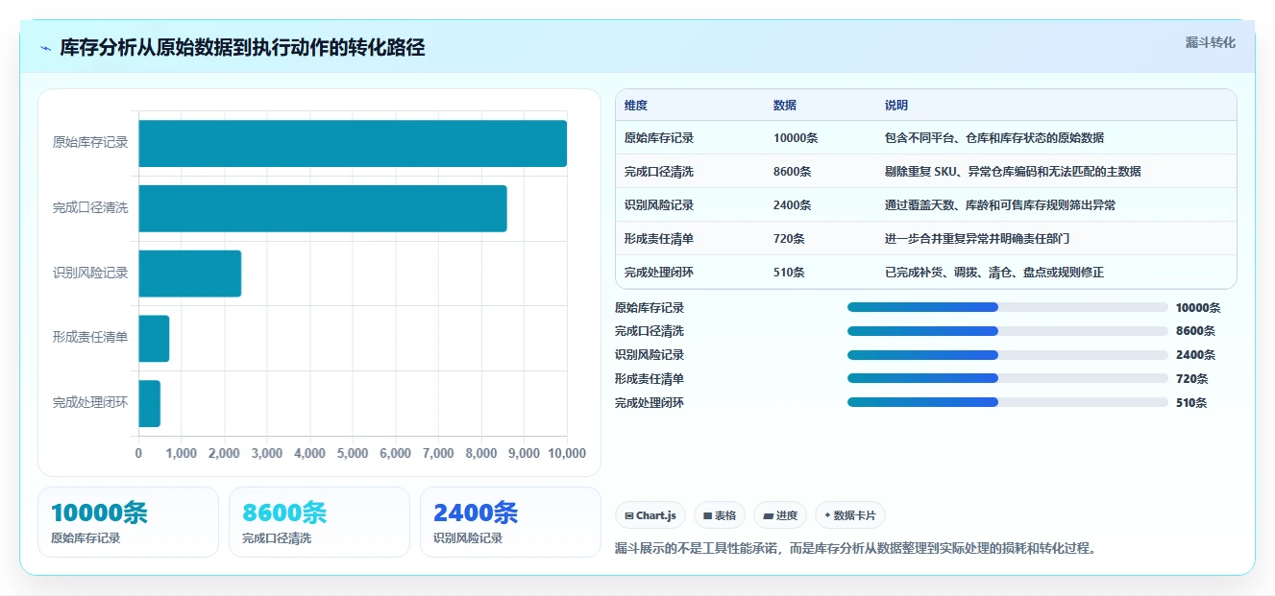Click the page title 库存分析从原始数据到执行动作的转化路径
Viewport: 1275px width, 596px height.
242,48
